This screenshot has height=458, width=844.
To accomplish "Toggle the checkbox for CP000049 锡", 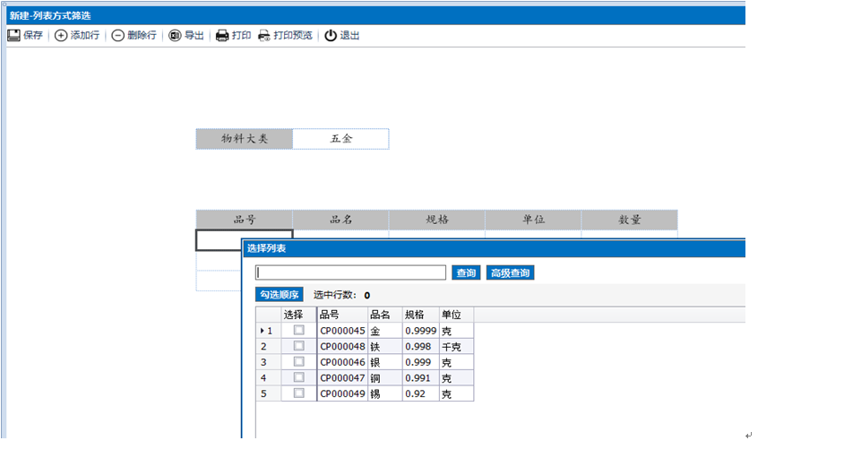I will pos(299,393).
